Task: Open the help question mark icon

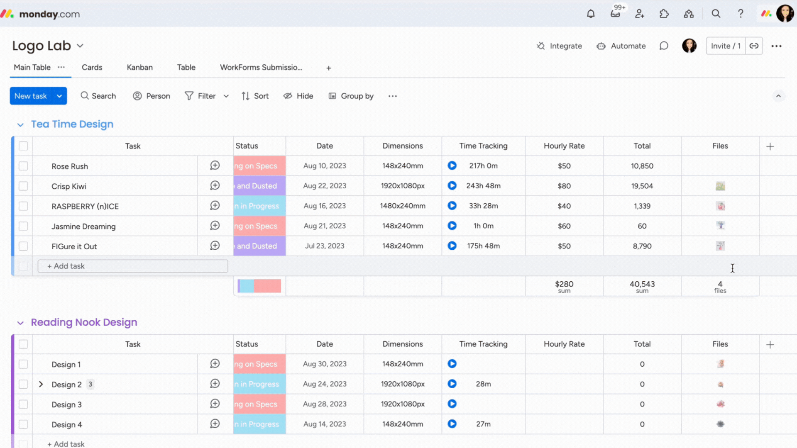Action: (x=741, y=14)
